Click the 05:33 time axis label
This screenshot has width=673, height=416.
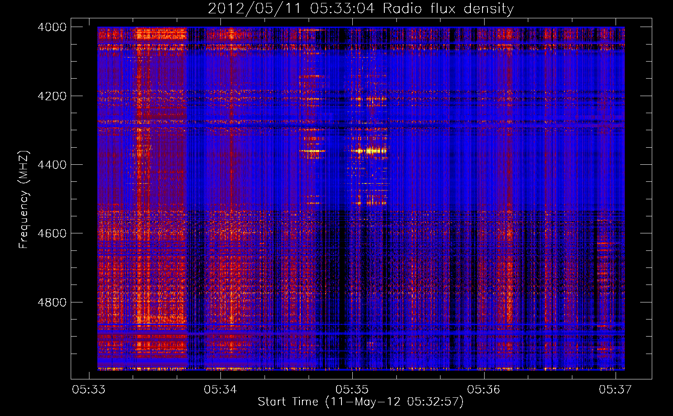click(89, 389)
